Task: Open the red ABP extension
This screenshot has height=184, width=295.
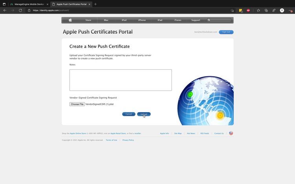Action: (248, 11)
